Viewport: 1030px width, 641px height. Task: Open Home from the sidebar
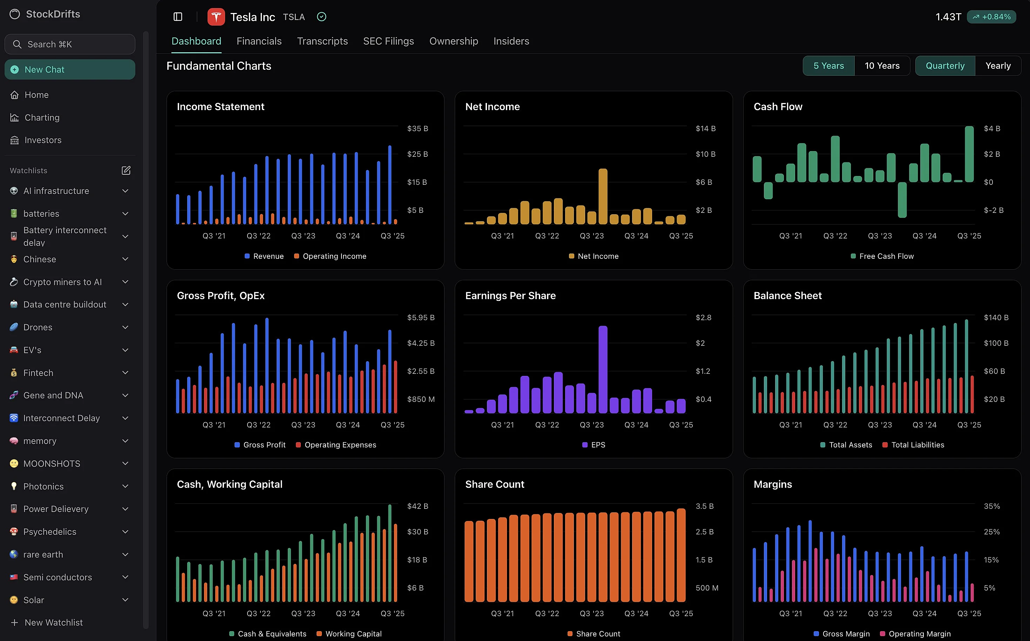(36, 95)
